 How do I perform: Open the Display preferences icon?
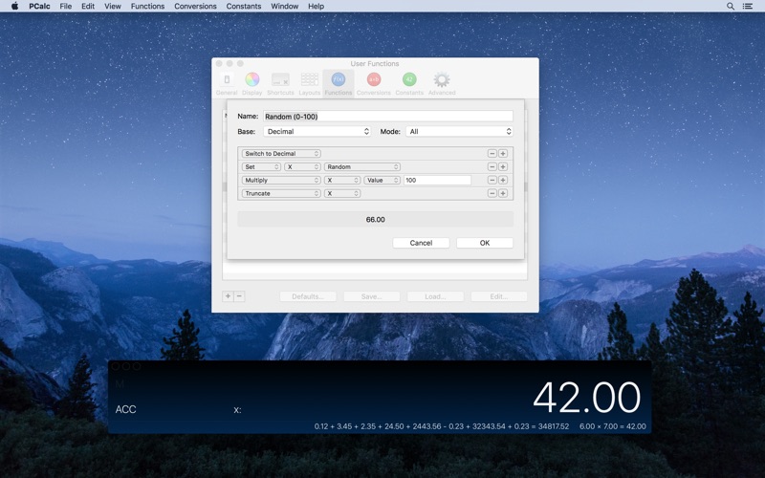(x=251, y=82)
